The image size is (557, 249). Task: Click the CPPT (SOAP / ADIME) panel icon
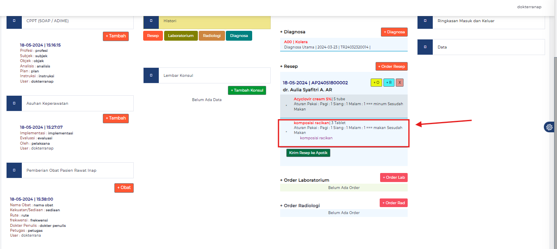tap(14, 21)
